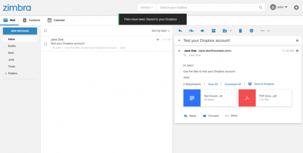This screenshot has width=303, height=153.
Task: Switch to the Contacts tab
Action: pyautogui.click(x=31, y=20)
